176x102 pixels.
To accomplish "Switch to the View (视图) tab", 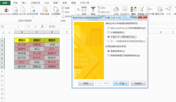I will (74, 3).
